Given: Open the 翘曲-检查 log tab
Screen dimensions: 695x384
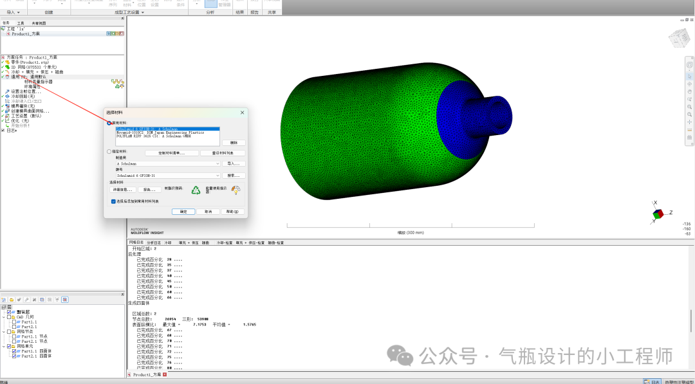Looking at the screenshot, I should tap(275, 242).
